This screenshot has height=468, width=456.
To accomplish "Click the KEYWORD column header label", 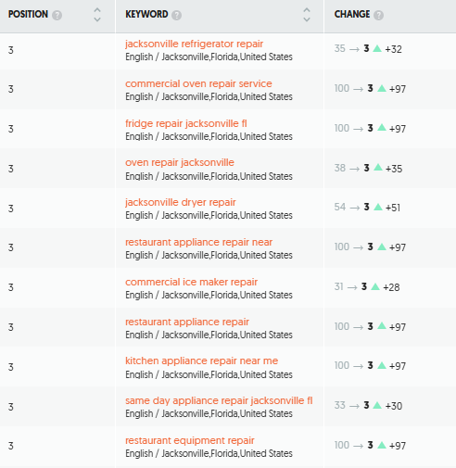I will 146,14.
